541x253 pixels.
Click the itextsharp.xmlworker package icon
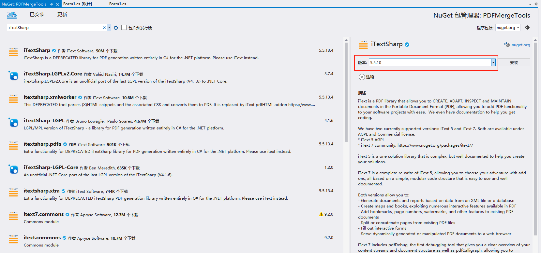tap(13, 99)
